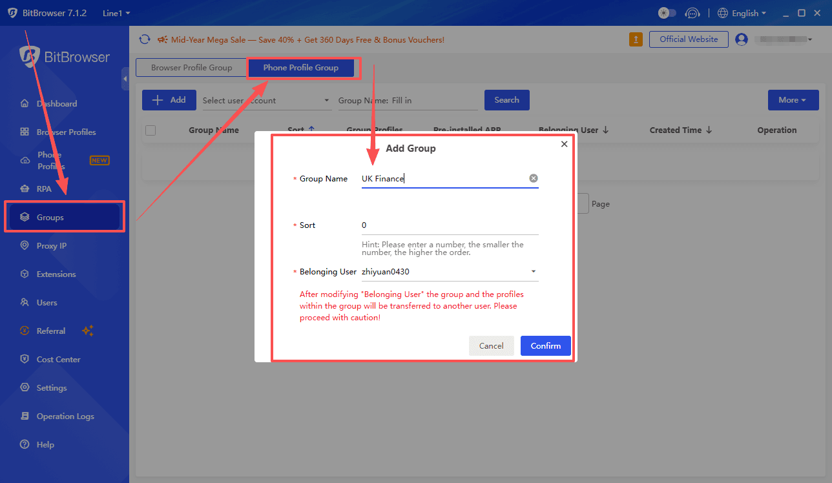Click the Group Name column header
832x483 pixels.
point(214,130)
